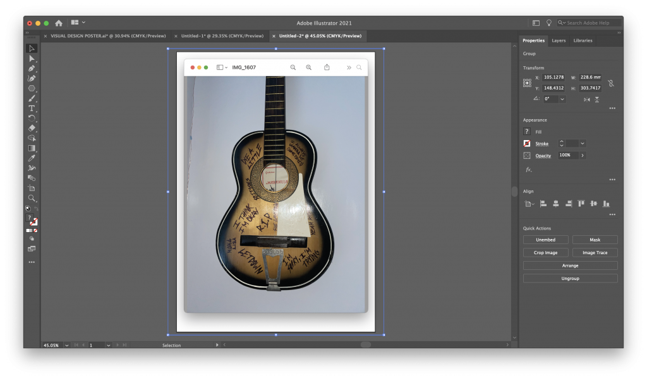Click the Image Trace button
This screenshot has width=647, height=379.
coord(595,253)
